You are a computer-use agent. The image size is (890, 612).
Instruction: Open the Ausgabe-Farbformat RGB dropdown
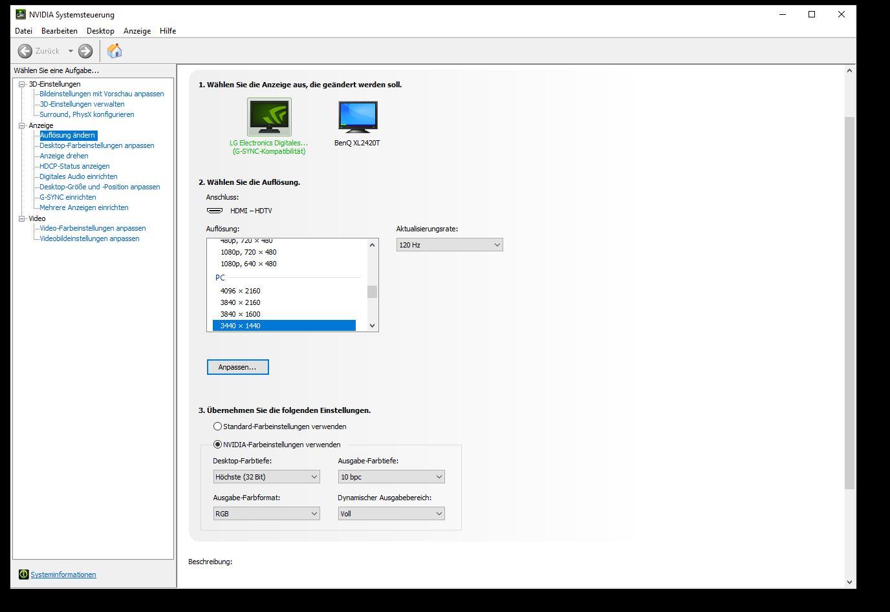pyautogui.click(x=266, y=514)
